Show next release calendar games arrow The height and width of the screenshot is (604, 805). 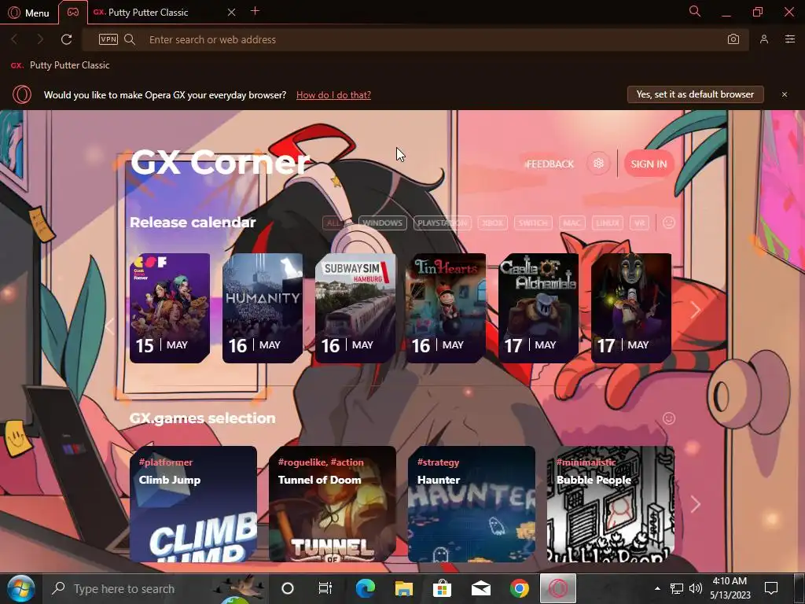pyautogui.click(x=696, y=310)
